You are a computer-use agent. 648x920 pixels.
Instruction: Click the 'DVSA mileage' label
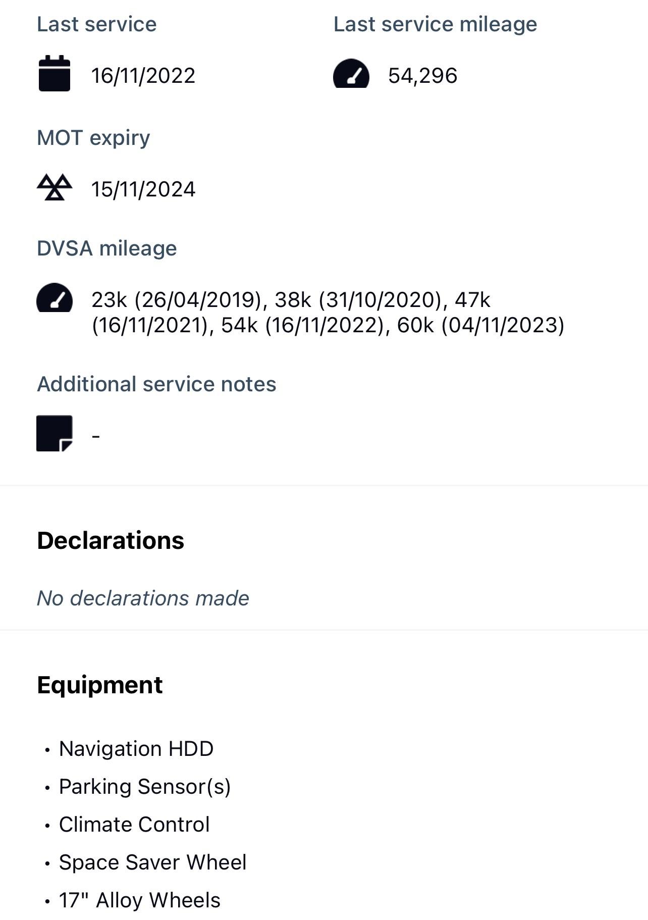(x=107, y=248)
